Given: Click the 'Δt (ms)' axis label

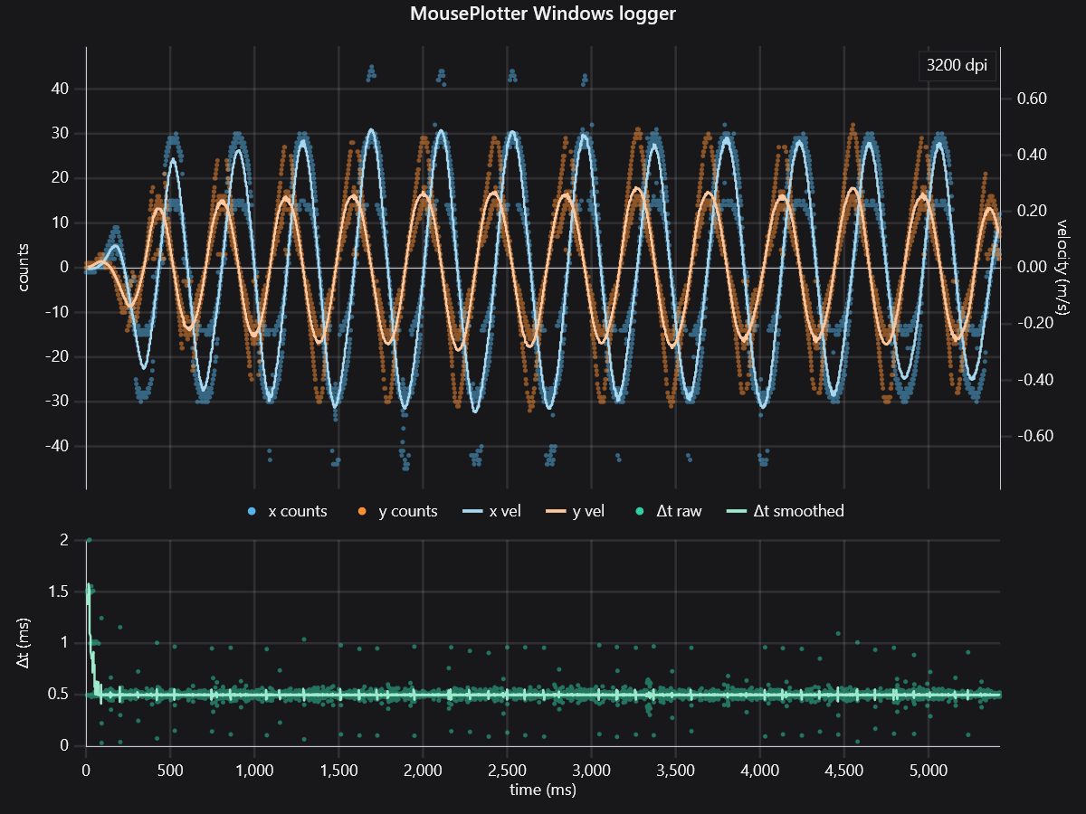Looking at the screenshot, I should pyautogui.click(x=24, y=643).
